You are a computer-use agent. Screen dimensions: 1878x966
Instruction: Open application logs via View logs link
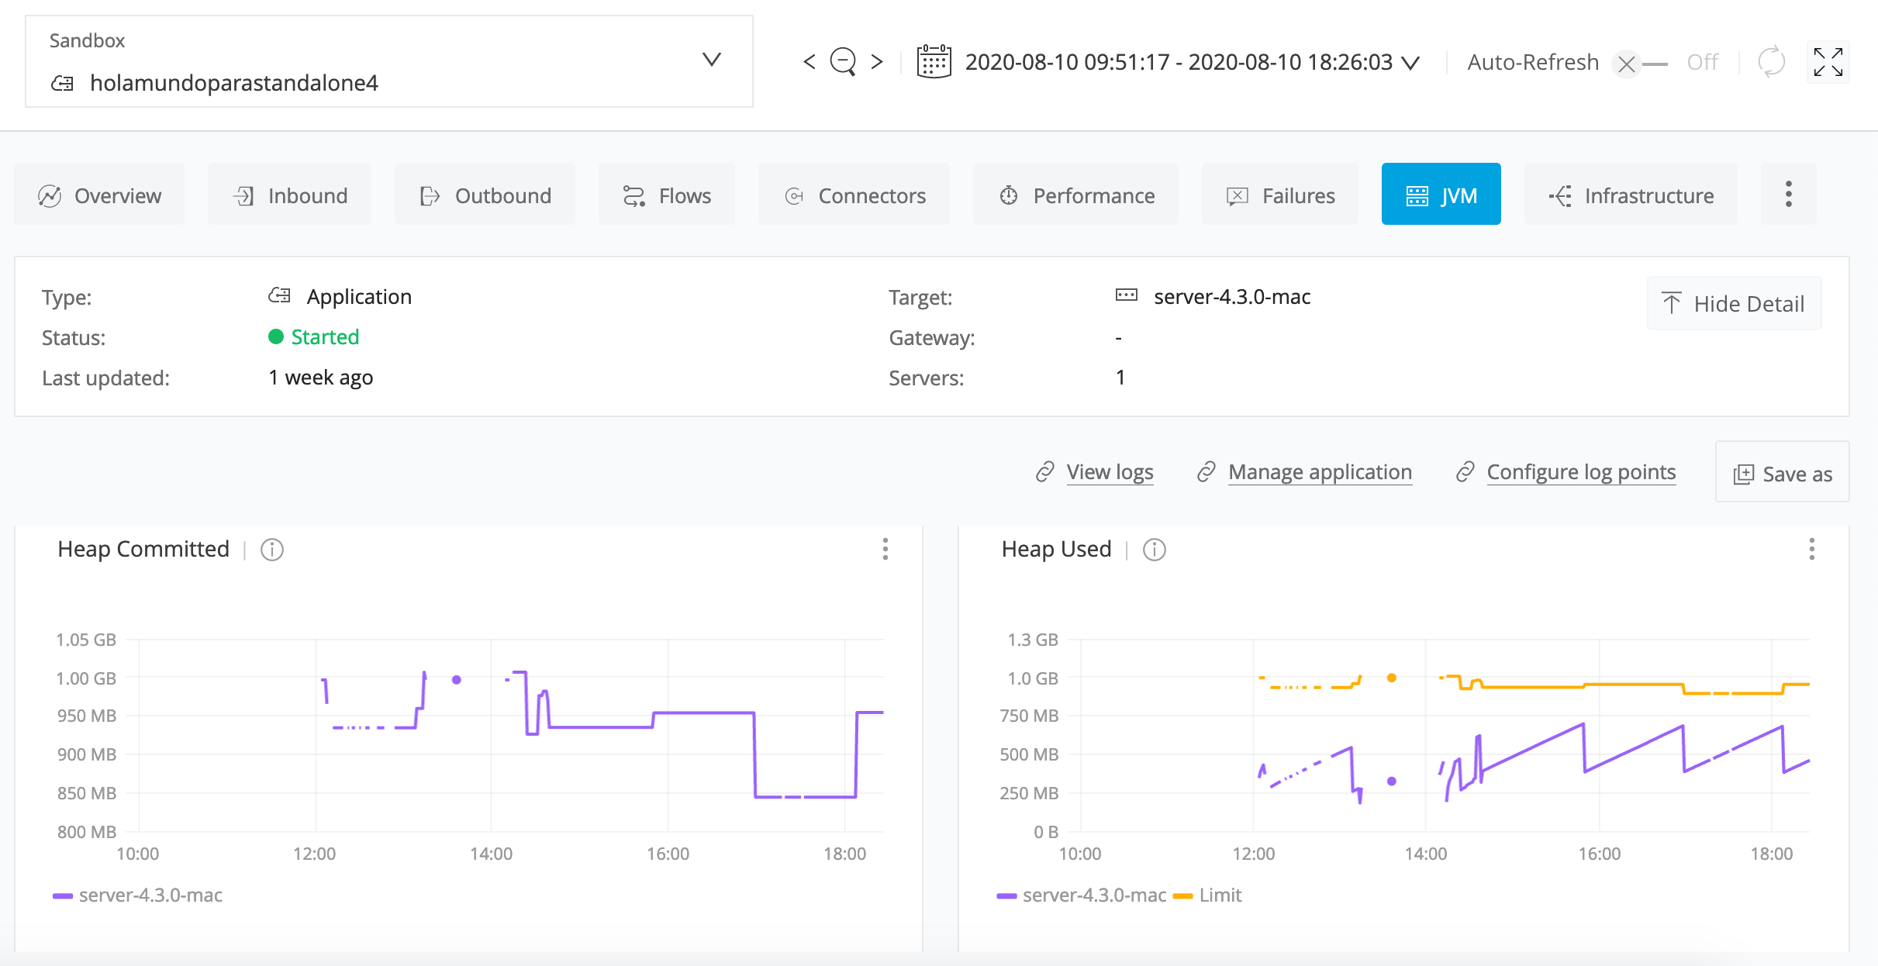click(x=1110, y=471)
